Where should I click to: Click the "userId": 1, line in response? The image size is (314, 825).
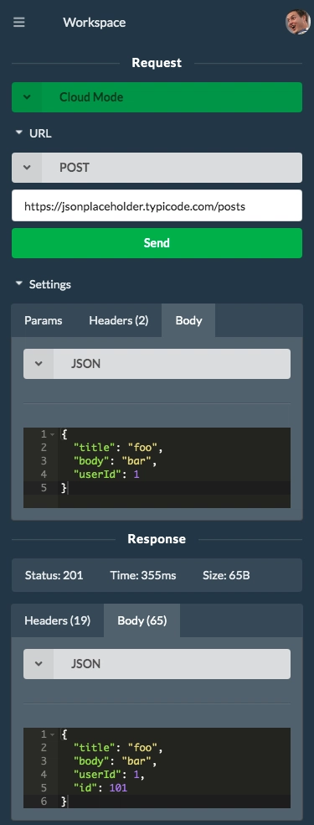coord(109,775)
